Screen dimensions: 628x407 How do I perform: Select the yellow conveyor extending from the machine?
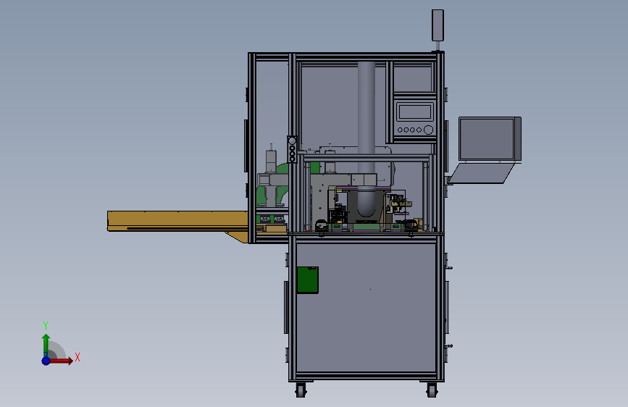tap(178, 221)
